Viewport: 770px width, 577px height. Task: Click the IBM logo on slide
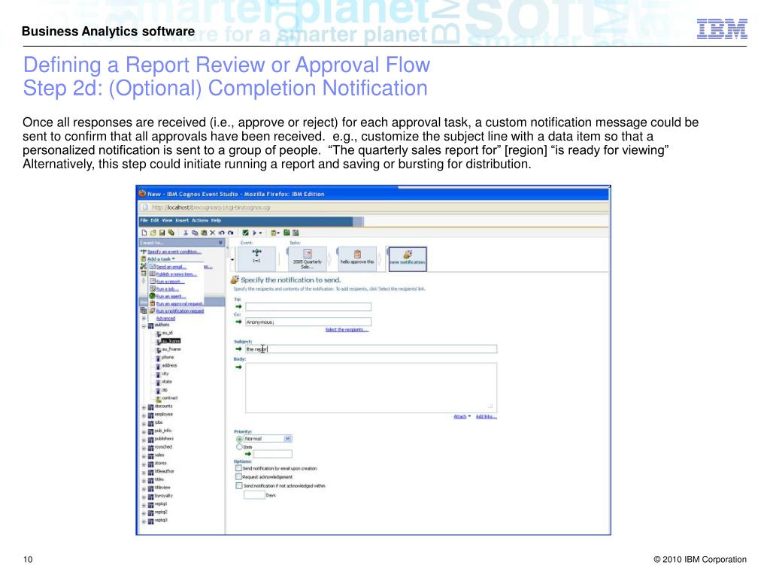(x=722, y=29)
